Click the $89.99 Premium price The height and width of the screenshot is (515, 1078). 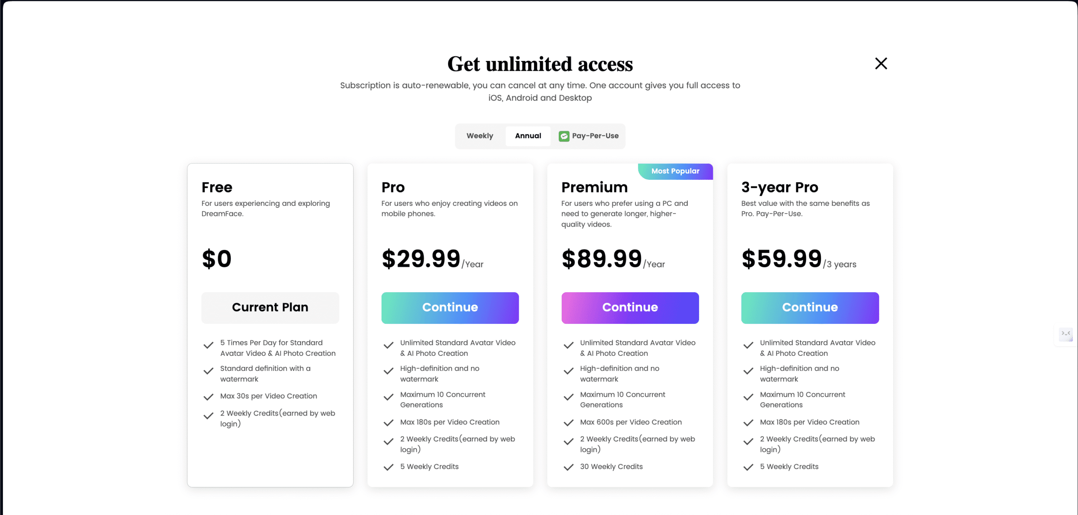[x=602, y=259]
